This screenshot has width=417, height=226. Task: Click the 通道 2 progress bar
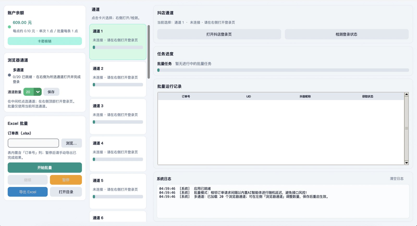pos(118,85)
